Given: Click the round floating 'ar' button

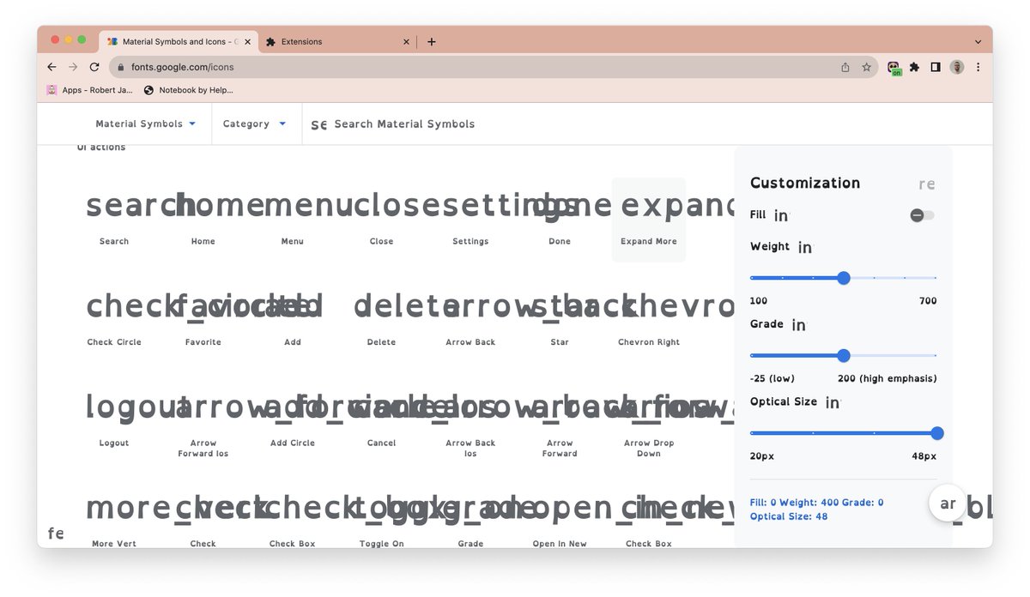Looking at the screenshot, I should (x=948, y=504).
